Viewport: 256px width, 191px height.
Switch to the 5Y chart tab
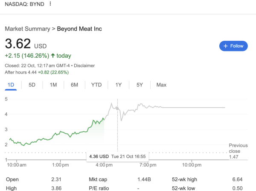click(x=140, y=85)
